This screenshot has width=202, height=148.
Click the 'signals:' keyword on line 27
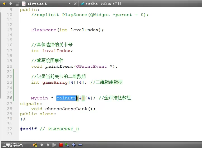pos(31,104)
